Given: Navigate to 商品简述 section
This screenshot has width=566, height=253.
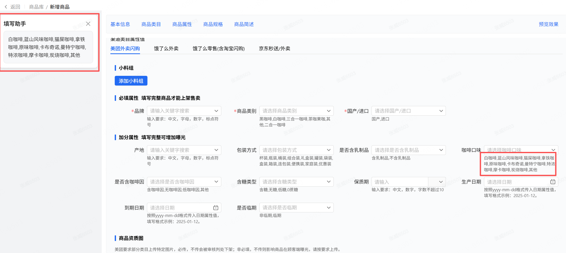Looking at the screenshot, I should [x=244, y=24].
